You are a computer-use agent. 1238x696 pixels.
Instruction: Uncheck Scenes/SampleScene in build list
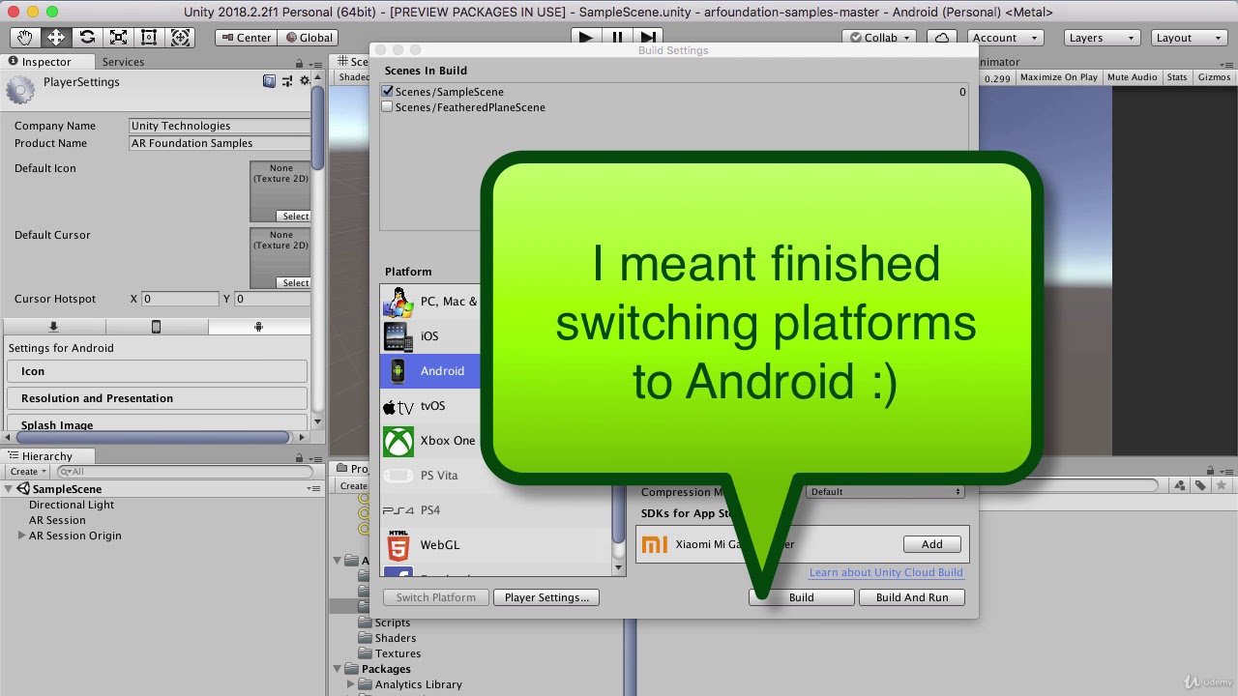tap(388, 92)
